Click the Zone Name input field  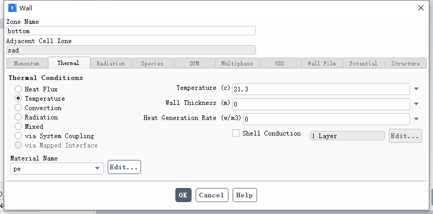(131, 31)
